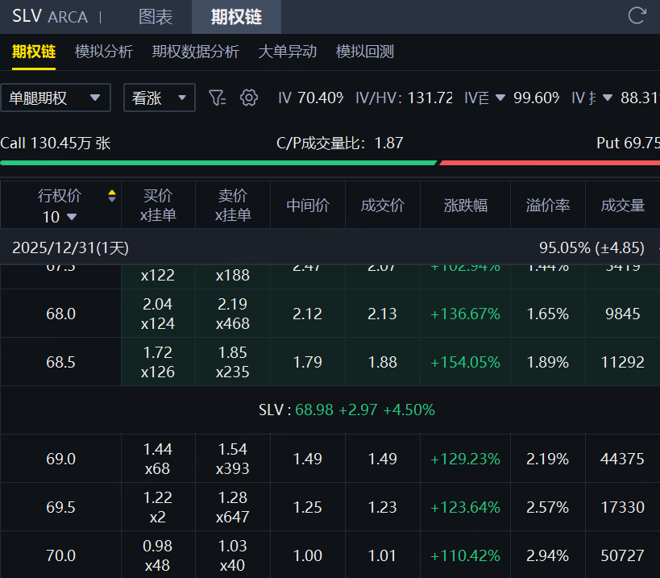Click ask price 1.28 x647
This screenshot has width=660, height=578.
click(233, 507)
